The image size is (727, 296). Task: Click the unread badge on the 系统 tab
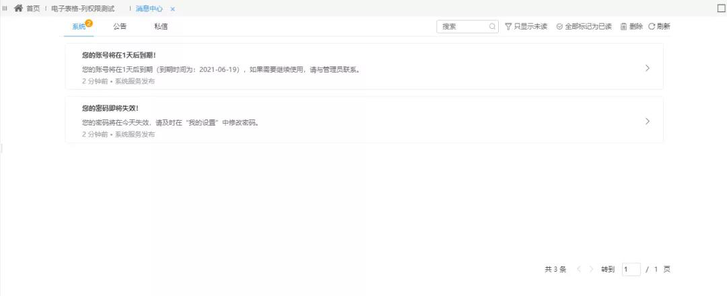pos(89,23)
